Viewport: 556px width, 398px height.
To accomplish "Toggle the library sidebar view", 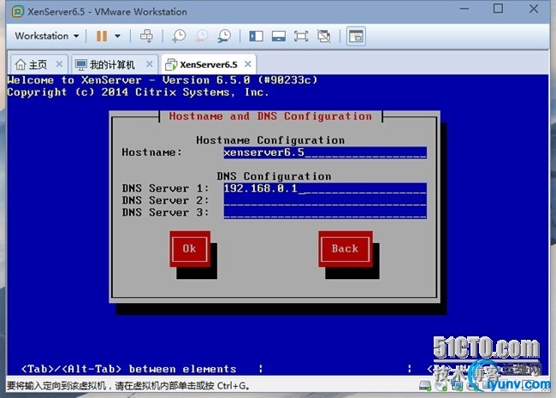I will (256, 36).
